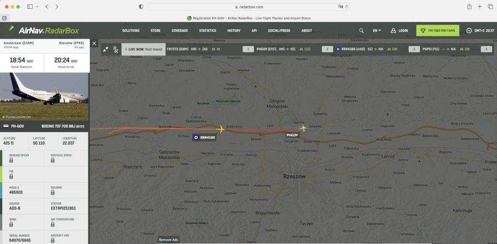Click rank number 2 box in live bar
This screenshot has height=244, width=497.
328,49
